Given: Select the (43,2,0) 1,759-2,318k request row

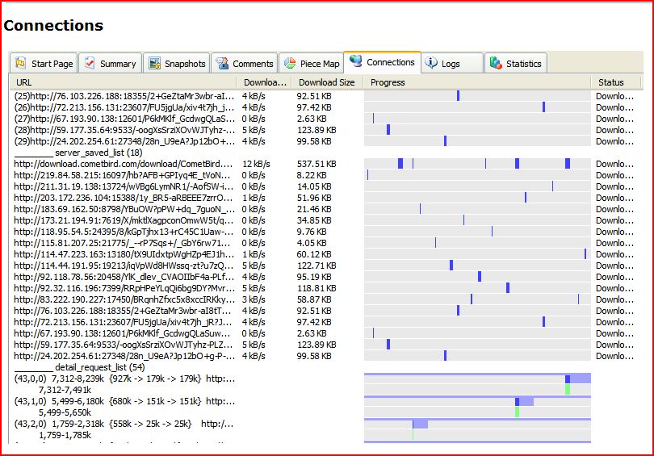Looking at the screenshot, I should (x=325, y=424).
